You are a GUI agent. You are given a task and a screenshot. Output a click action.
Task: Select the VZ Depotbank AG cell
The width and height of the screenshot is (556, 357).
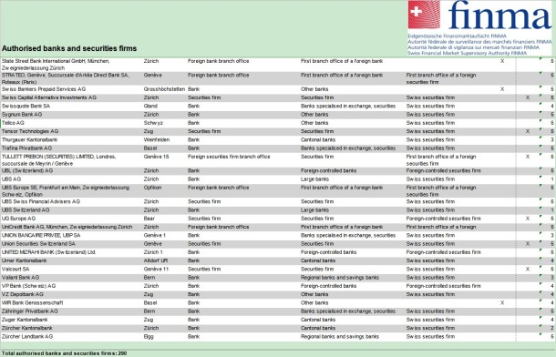pos(23,295)
